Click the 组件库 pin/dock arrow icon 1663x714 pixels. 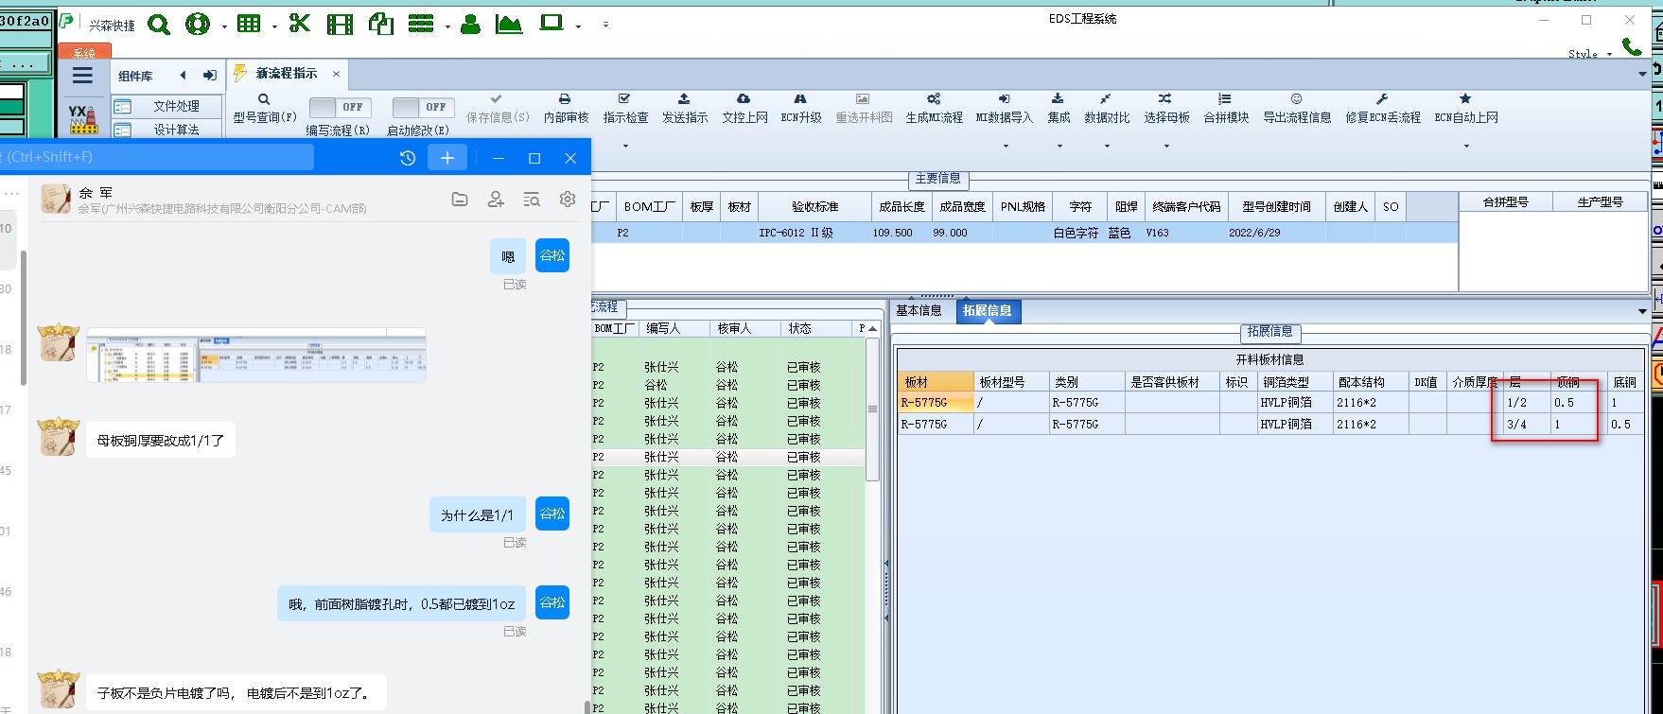point(210,76)
